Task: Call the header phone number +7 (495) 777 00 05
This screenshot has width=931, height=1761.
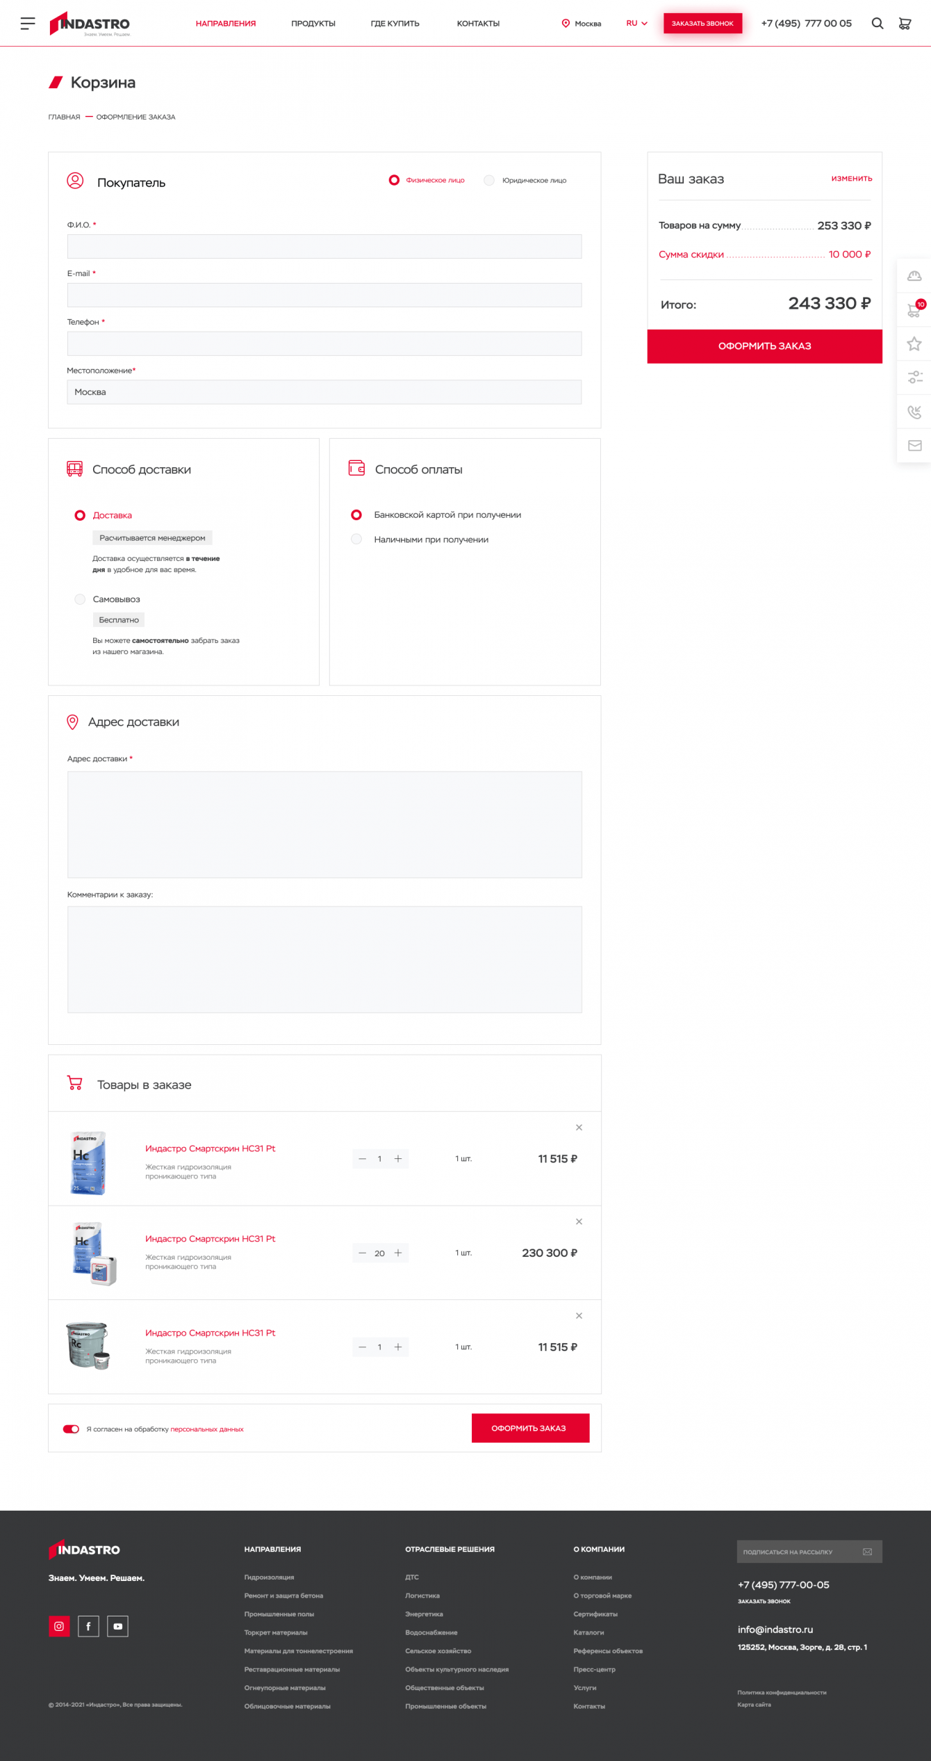Action: pos(806,24)
